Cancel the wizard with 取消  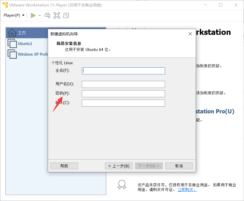pos(179,166)
